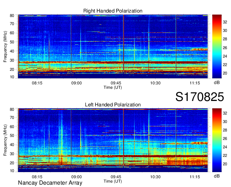Click the 28 tick on Right Handed colorbar
This screenshot has width=231, height=187.
[225, 39]
